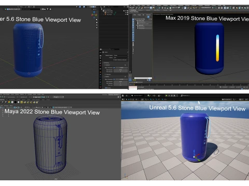Toggle Viewport Noise Threshold checkbox in Blender
The width and height of the screenshot is (249, 186).
click(114, 68)
